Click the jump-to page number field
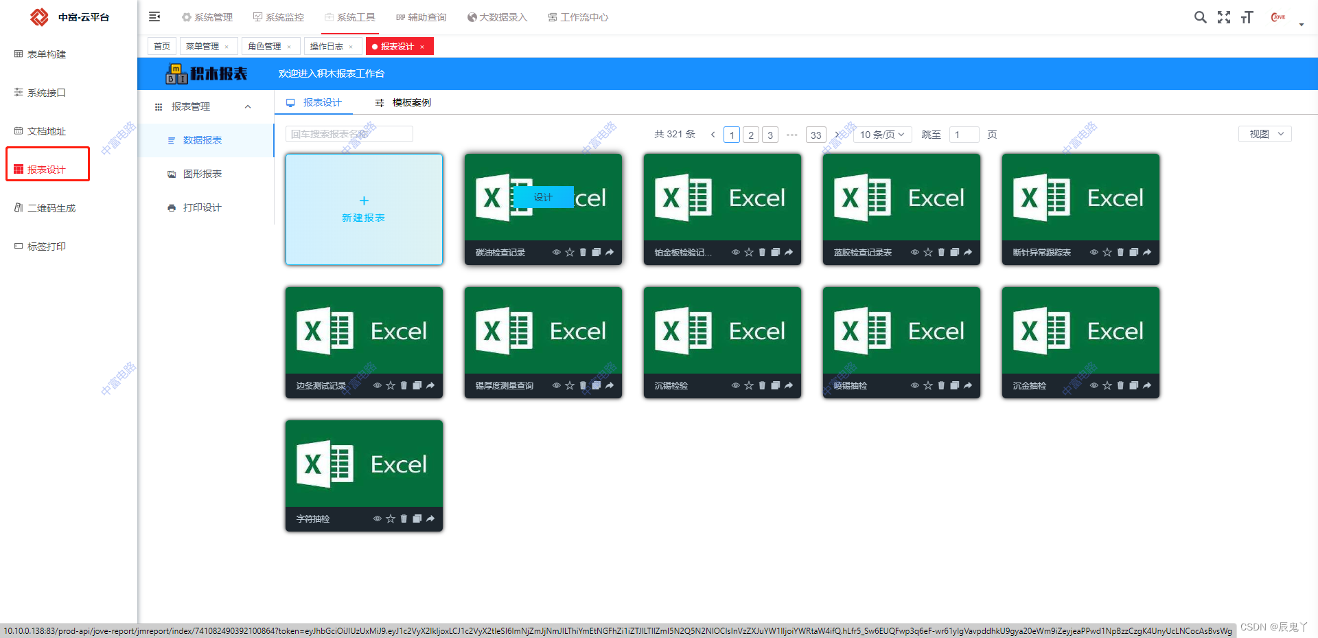Image resolution: width=1318 pixels, height=638 pixels. point(964,135)
